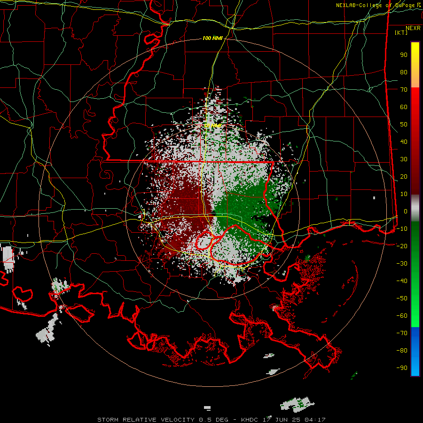This screenshot has height=423, width=423.
Task: Pick the dark blue segment near -70
Action: pos(415,333)
